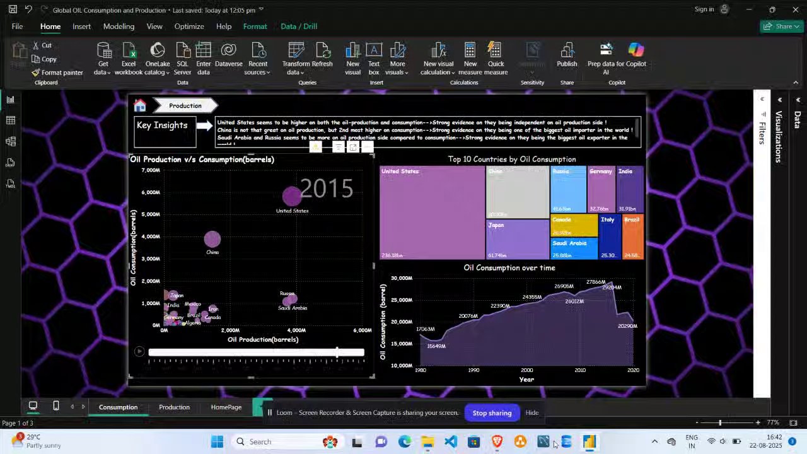The image size is (807, 454).
Task: Open Excel workbook import
Action: (129, 59)
